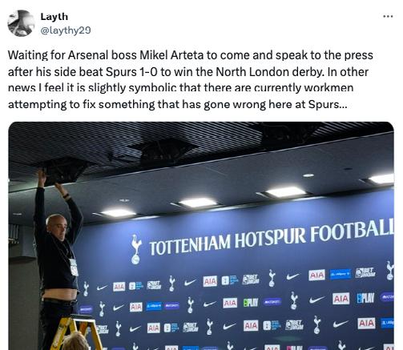Click Layth's round profile avatar

(x=21, y=23)
